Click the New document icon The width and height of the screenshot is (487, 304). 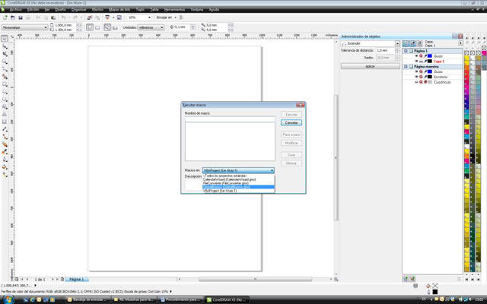point(5,17)
